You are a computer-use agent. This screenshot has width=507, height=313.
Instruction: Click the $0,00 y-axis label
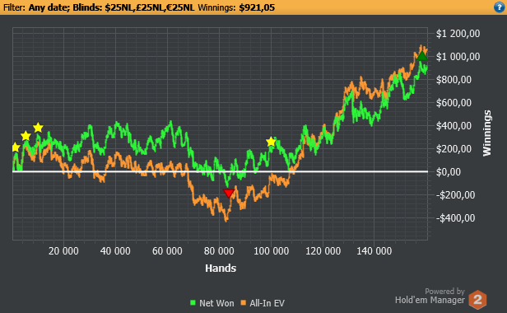point(448,172)
